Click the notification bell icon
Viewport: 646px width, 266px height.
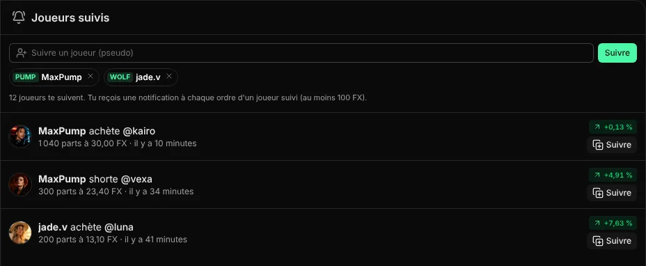click(19, 17)
